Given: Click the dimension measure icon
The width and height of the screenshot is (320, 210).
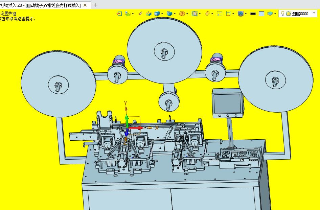Looking at the screenshot, I should [x=228, y=14].
